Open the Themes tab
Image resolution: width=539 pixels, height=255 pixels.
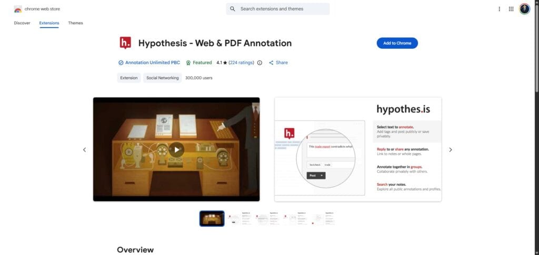click(x=75, y=23)
